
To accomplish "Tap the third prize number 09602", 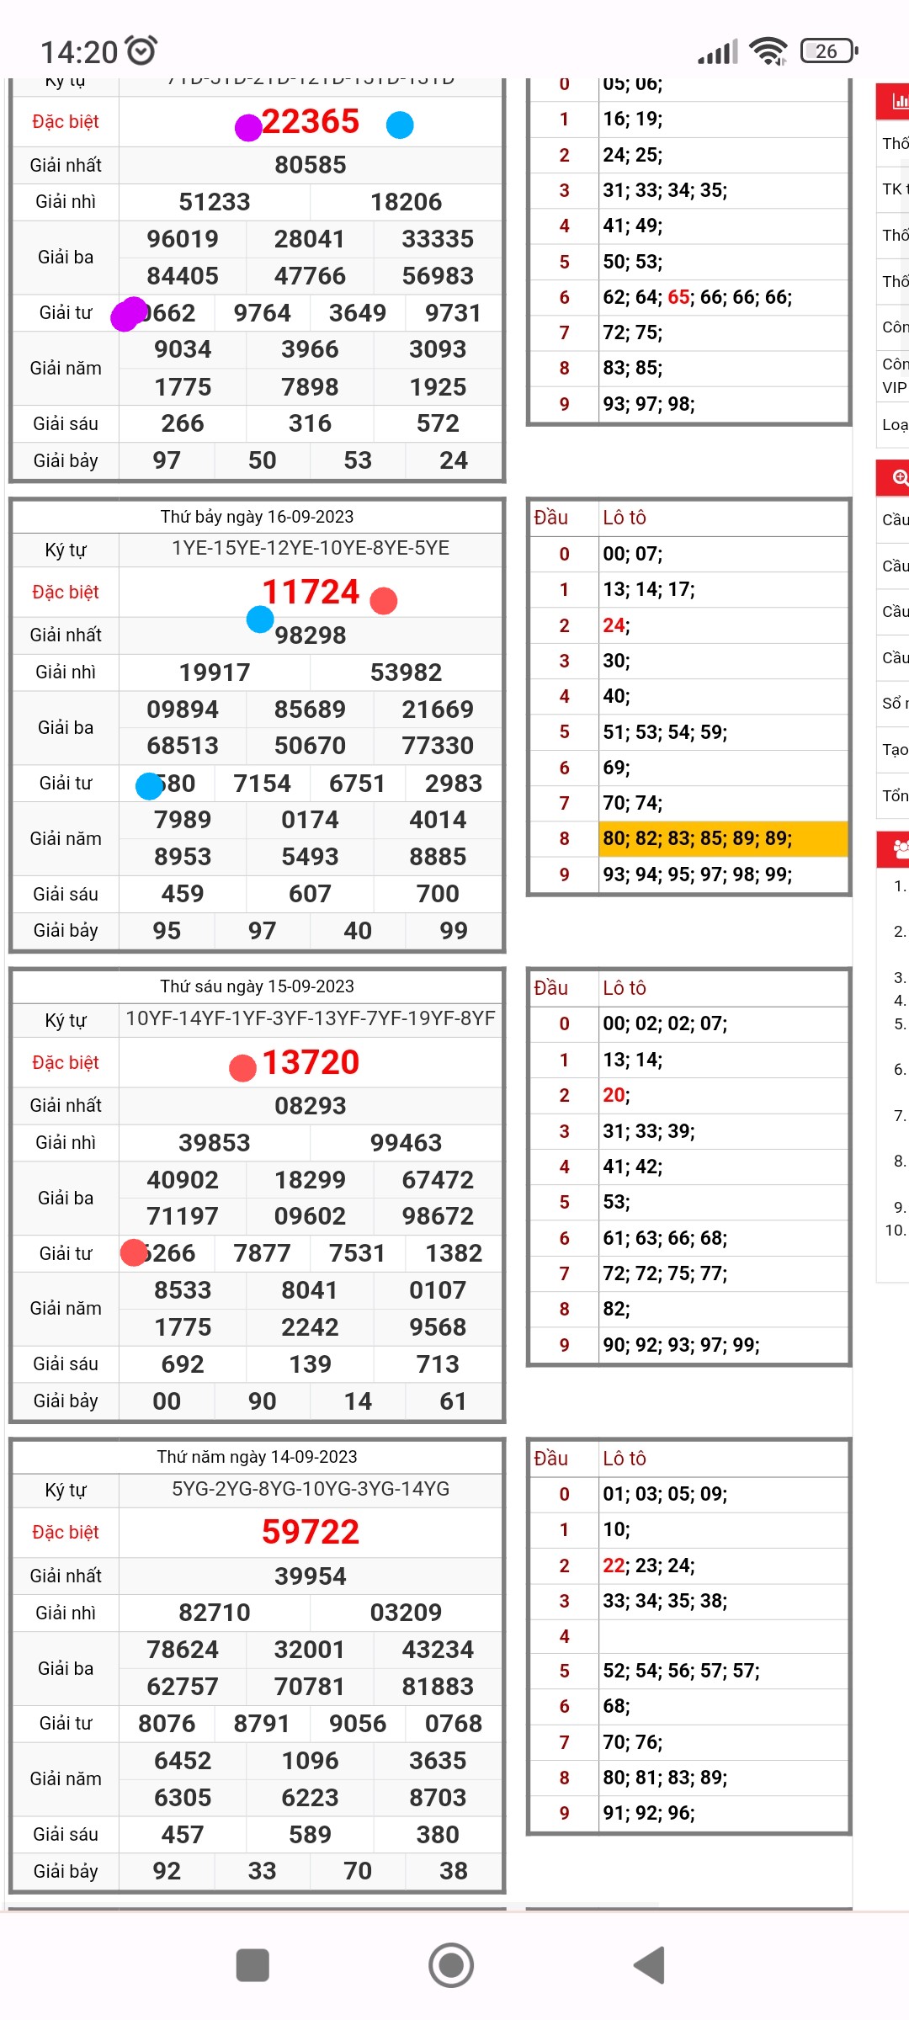I will (x=311, y=1216).
